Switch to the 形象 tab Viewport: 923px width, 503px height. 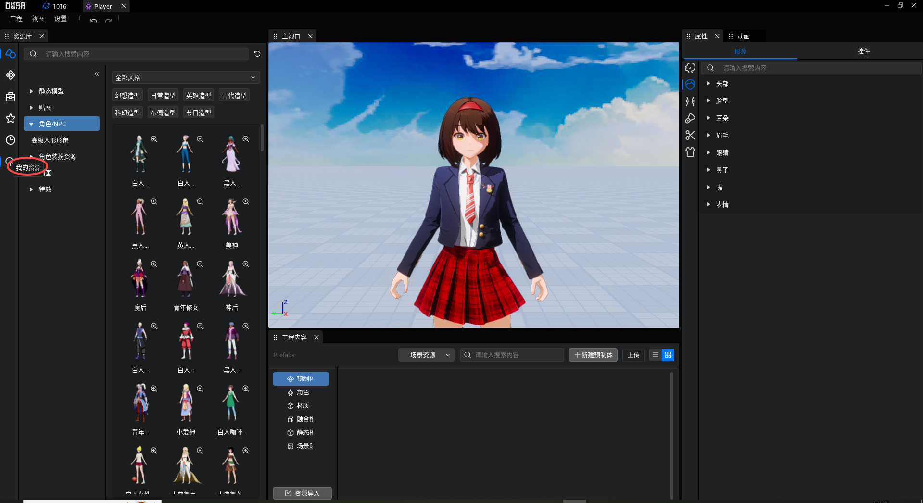click(x=740, y=51)
